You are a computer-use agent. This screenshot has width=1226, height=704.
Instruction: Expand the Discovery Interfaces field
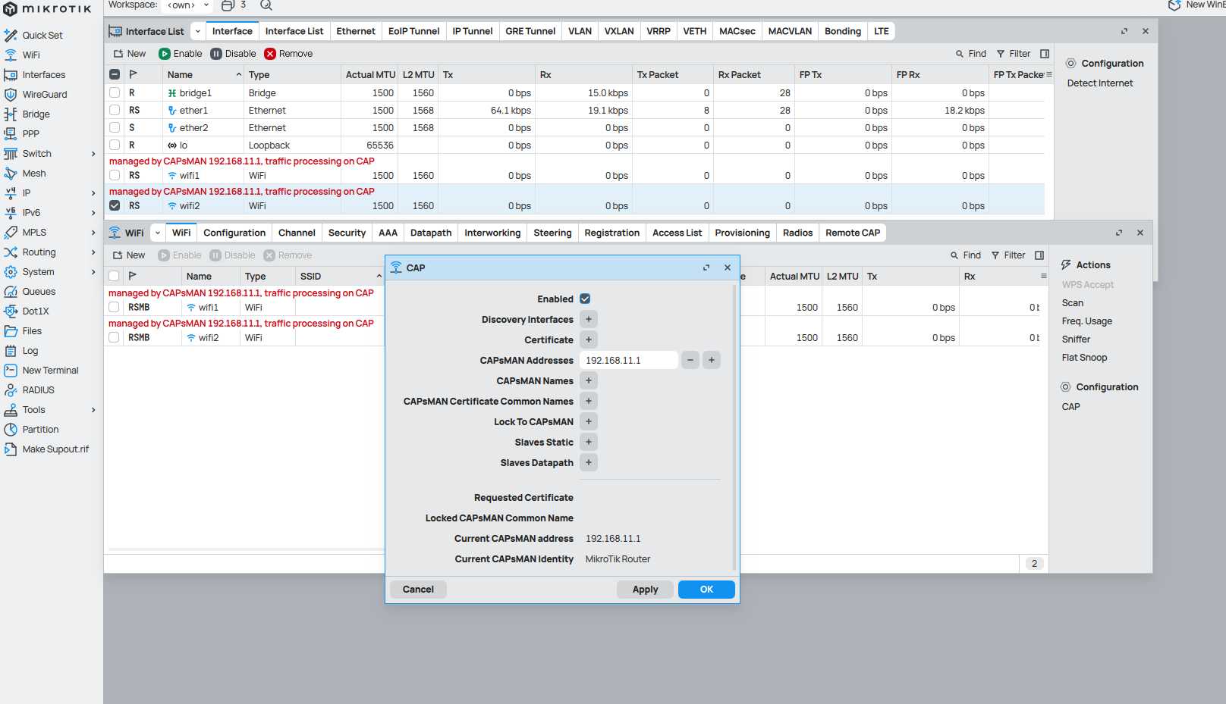(x=589, y=320)
